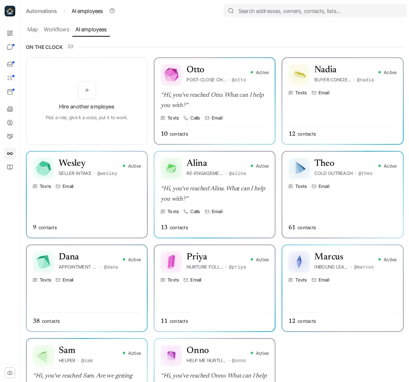This screenshot has width=409, height=382.
Task: Click Priya's pink crystal avatar
Action: [171, 262]
